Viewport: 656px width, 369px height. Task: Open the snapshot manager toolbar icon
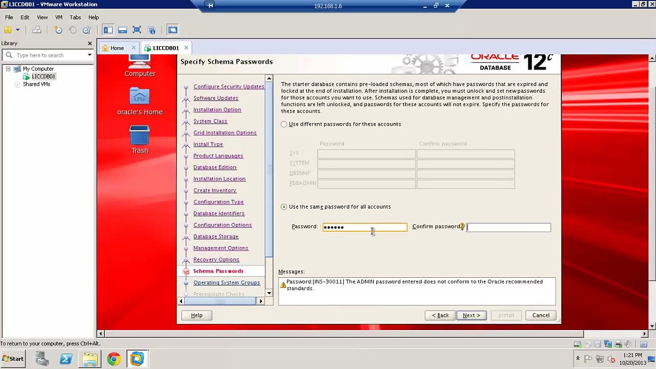(87, 30)
